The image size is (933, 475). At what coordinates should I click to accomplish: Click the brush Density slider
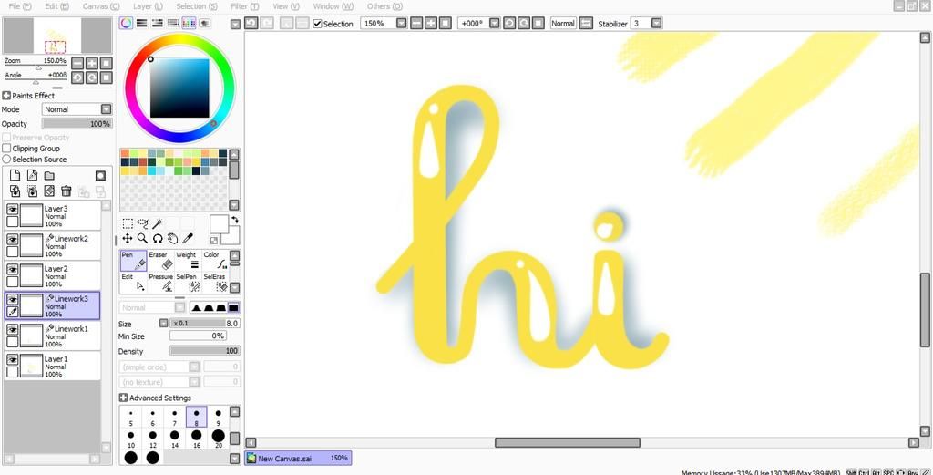click(205, 351)
